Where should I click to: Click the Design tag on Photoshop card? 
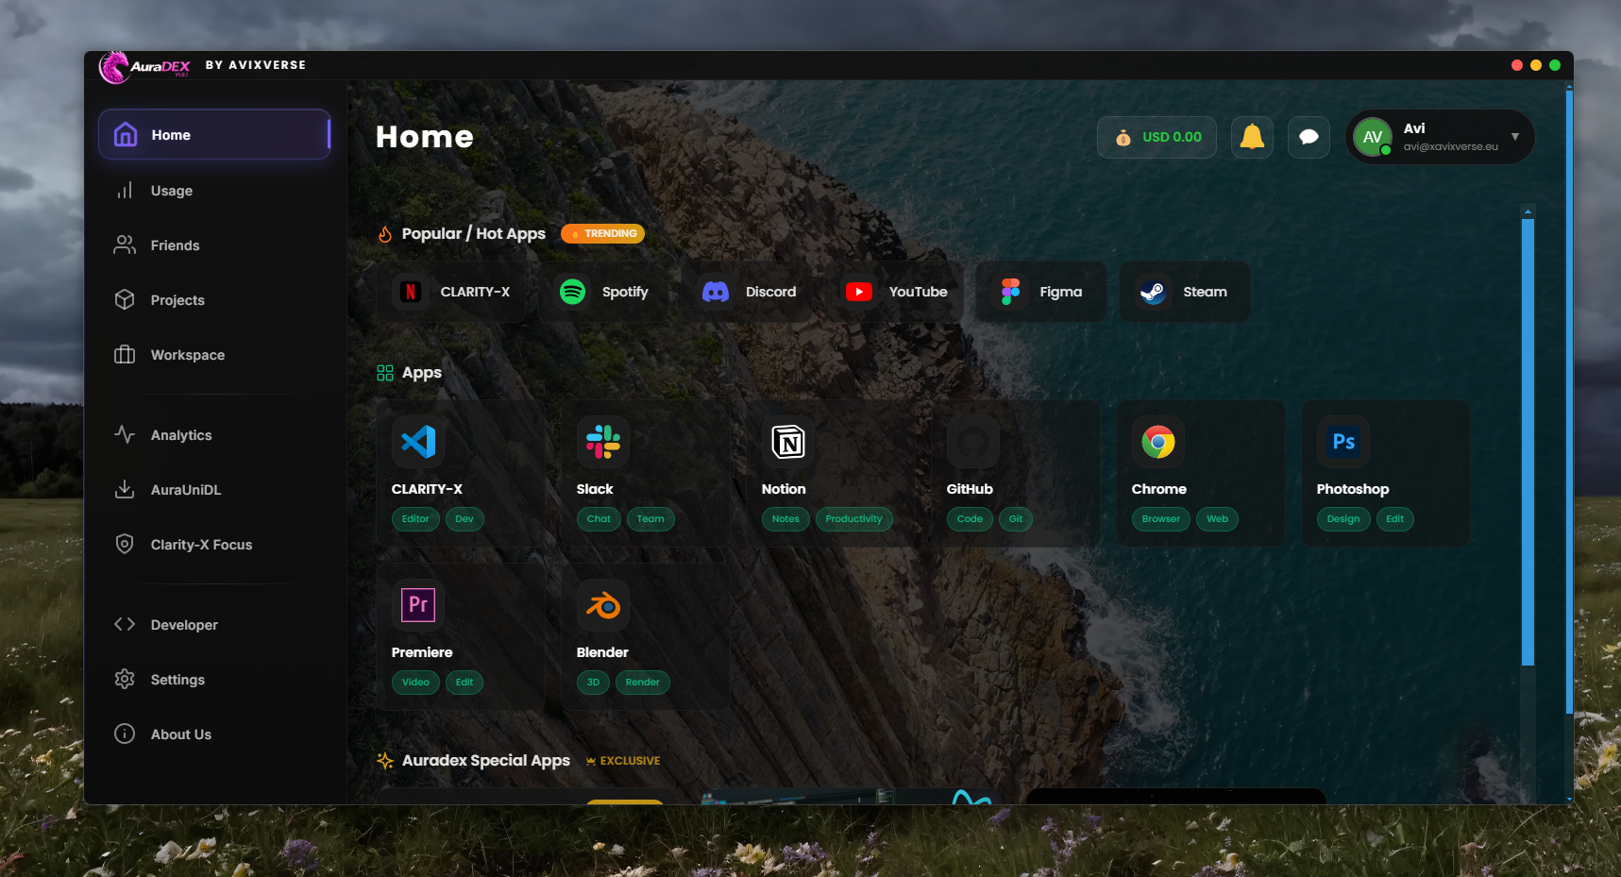point(1343,519)
